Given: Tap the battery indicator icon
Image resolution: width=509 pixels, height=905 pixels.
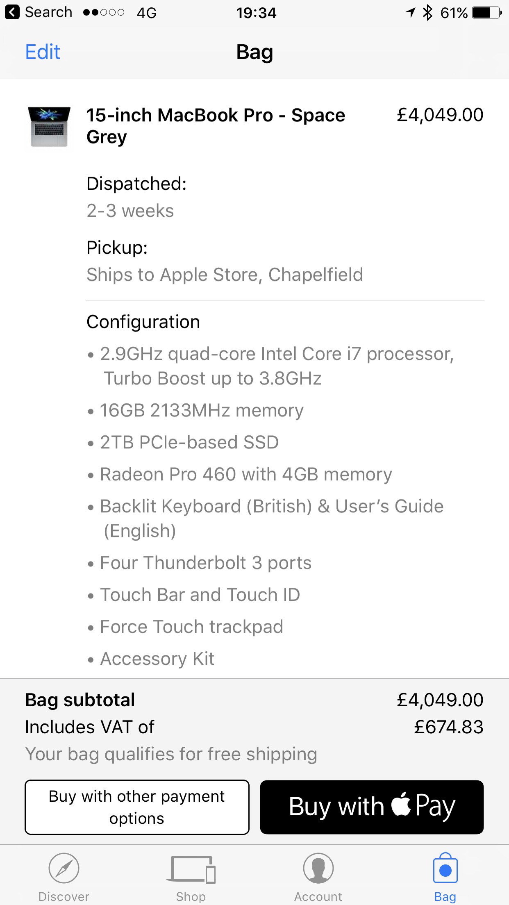Looking at the screenshot, I should pos(487,13).
